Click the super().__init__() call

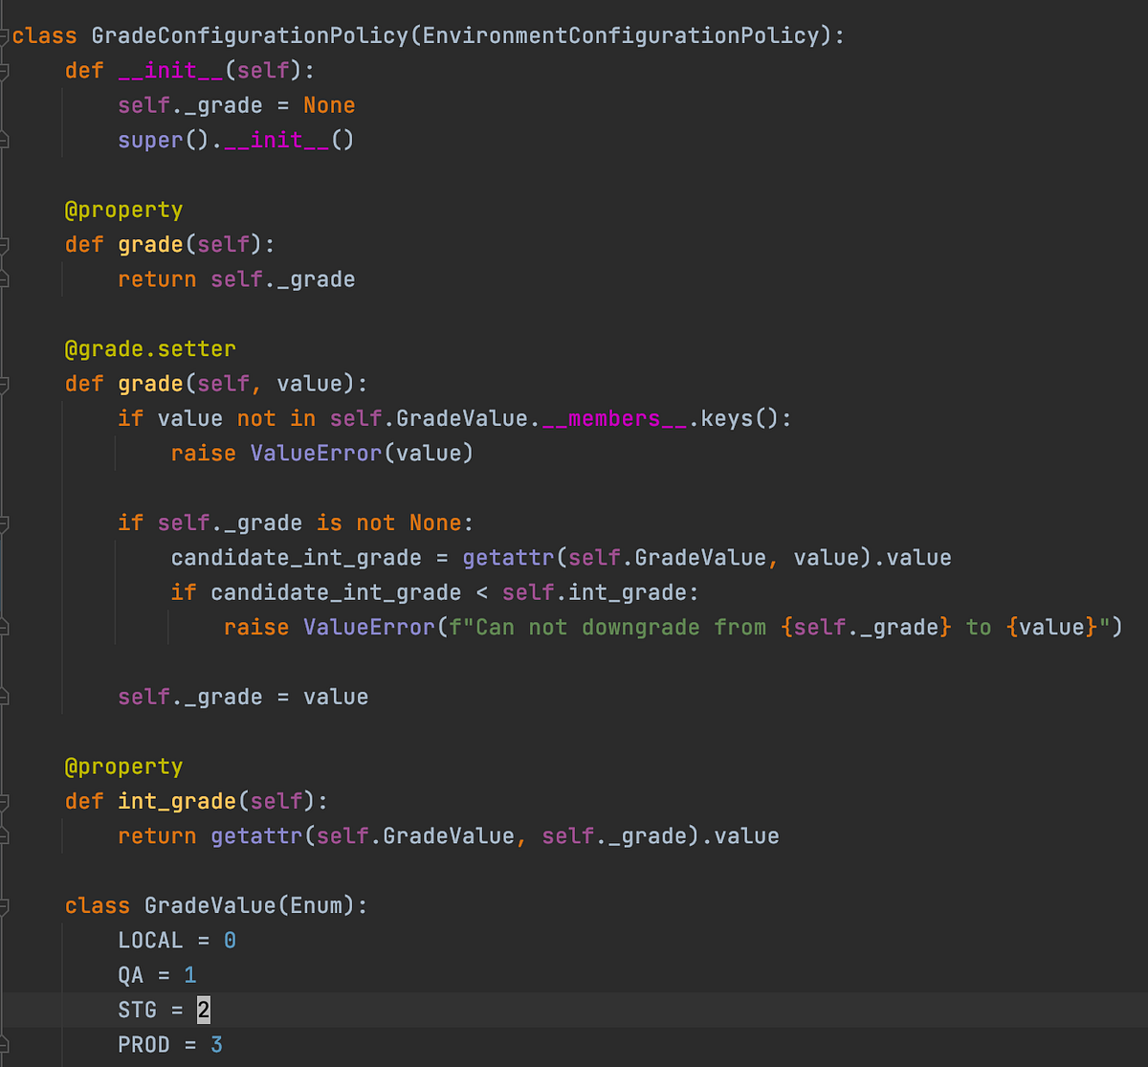[x=234, y=140]
